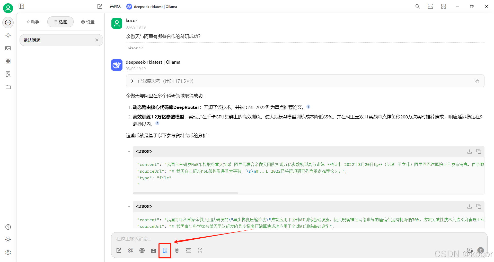The height and width of the screenshot is (262, 494).
Task: Download the first JSON code block
Action: pyautogui.click(x=470, y=152)
